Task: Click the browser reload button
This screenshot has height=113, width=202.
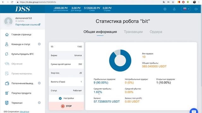Action: click(12, 2)
